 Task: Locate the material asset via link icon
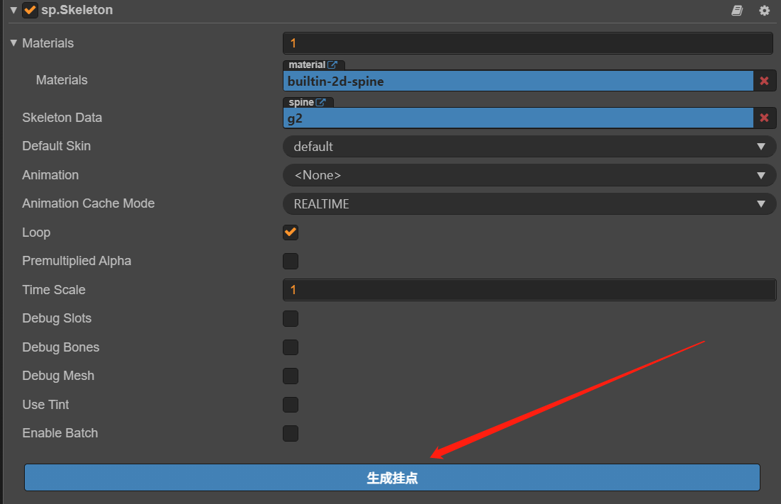tap(332, 65)
